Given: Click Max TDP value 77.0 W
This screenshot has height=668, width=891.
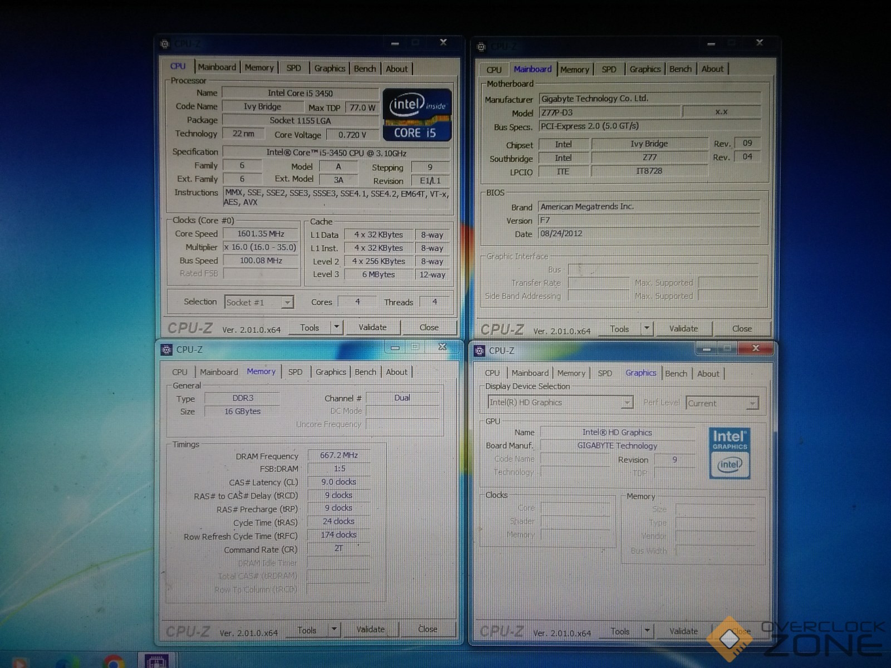Looking at the screenshot, I should click(x=363, y=107).
